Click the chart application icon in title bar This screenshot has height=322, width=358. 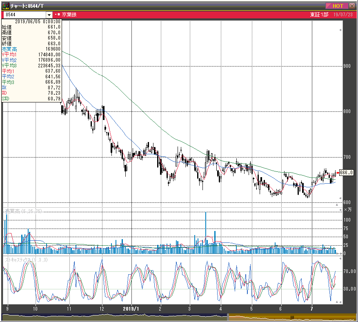(5, 6)
